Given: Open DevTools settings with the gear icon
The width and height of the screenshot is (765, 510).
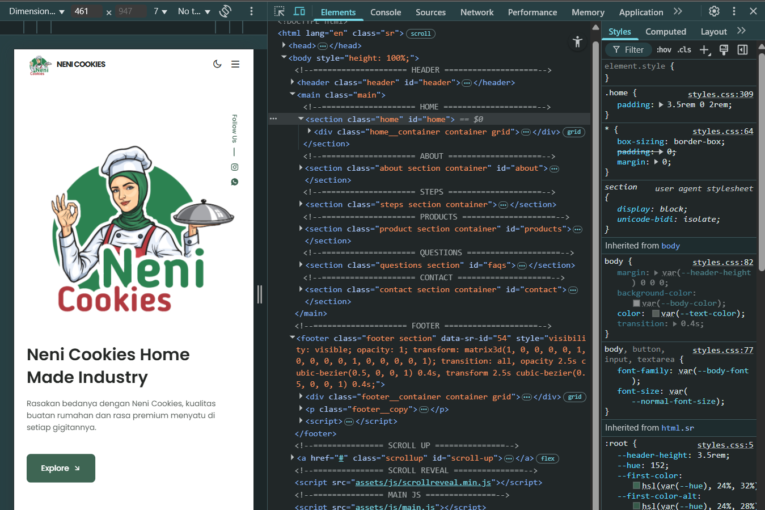Looking at the screenshot, I should click(714, 11).
